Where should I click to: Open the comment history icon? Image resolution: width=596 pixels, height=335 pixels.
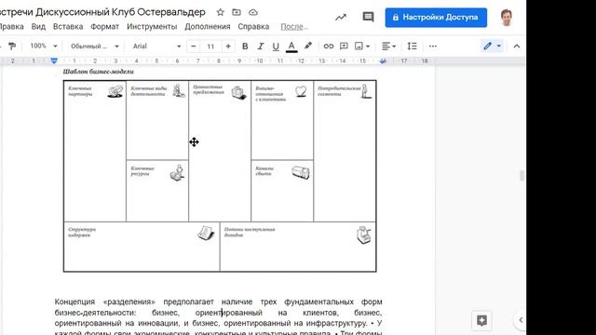coord(368,17)
